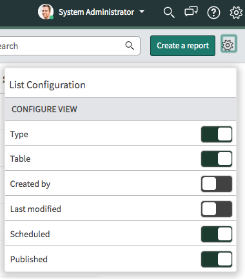
Task: Click Create a report button
Action: tap(182, 46)
